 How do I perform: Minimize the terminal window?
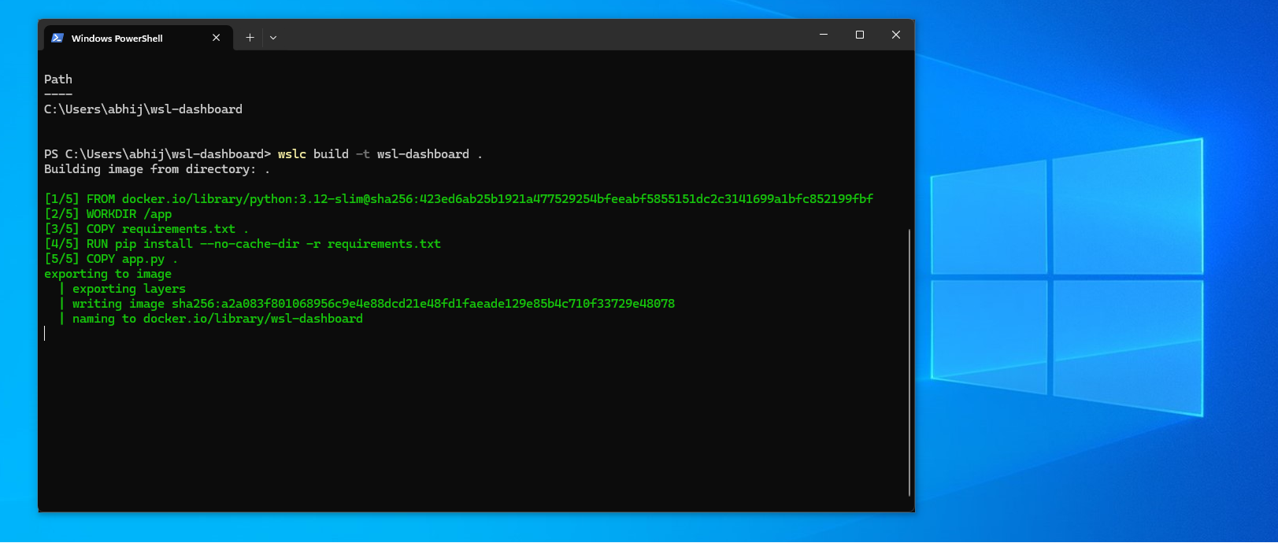[x=824, y=35]
